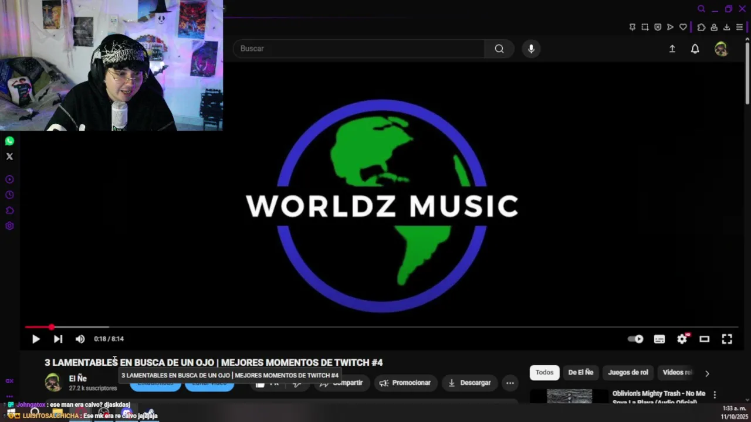
Task: Open the El Ñe channel name
Action: point(78,379)
